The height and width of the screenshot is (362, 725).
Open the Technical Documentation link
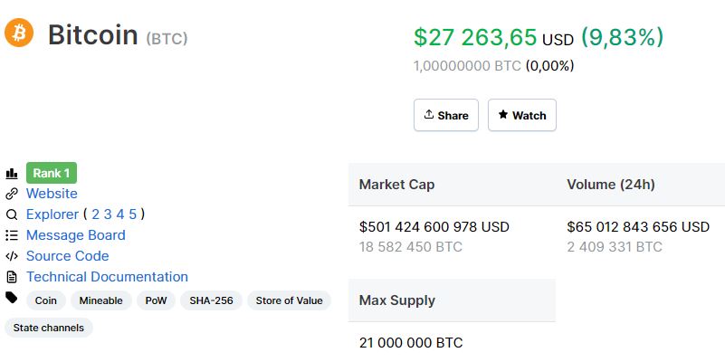click(107, 277)
